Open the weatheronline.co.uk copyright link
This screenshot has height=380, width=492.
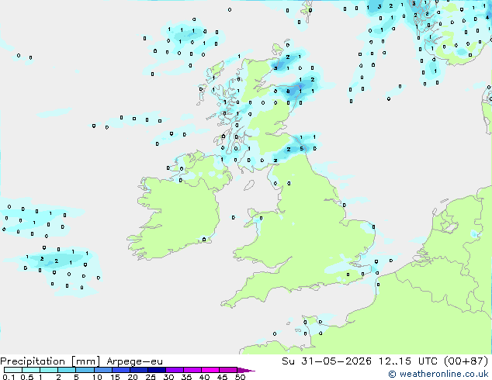tap(438, 374)
